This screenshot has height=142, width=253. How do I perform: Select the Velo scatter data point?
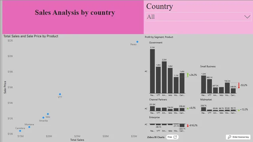[x=48, y=114]
